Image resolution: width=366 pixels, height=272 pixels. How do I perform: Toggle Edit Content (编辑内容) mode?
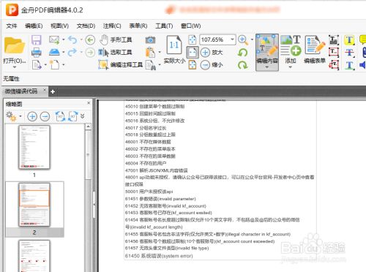[x=267, y=50]
